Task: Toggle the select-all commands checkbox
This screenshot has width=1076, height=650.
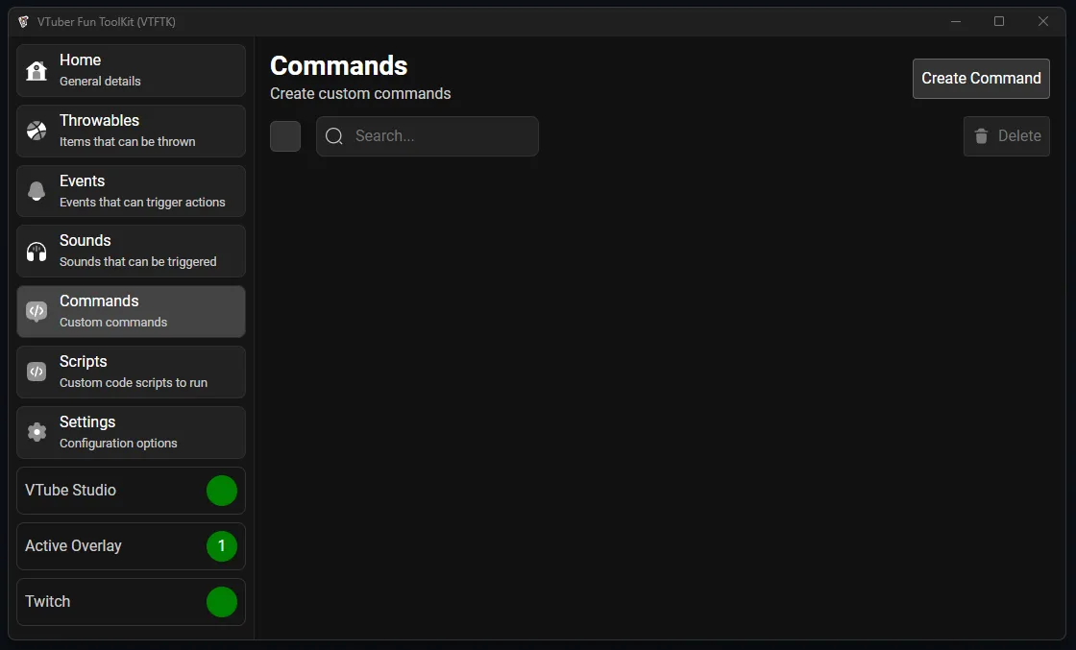Action: (285, 136)
